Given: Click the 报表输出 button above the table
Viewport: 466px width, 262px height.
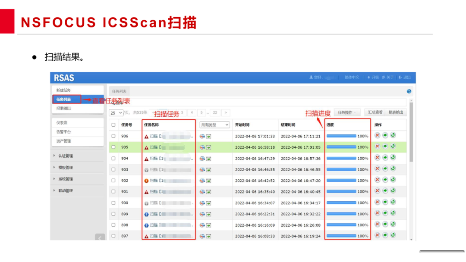Looking at the screenshot, I should (396, 112).
